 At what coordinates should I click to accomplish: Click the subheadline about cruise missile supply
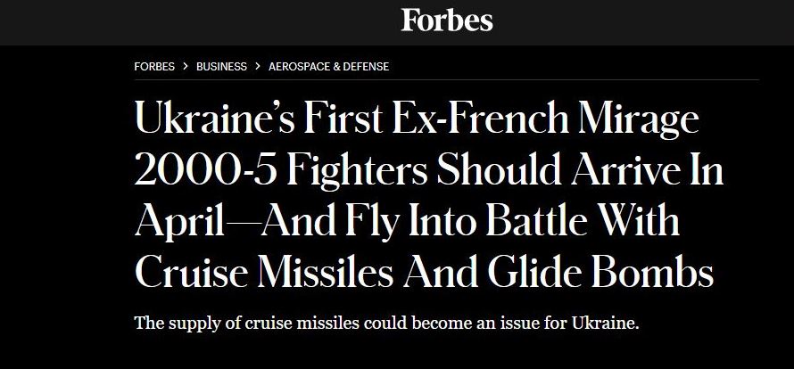point(386,322)
